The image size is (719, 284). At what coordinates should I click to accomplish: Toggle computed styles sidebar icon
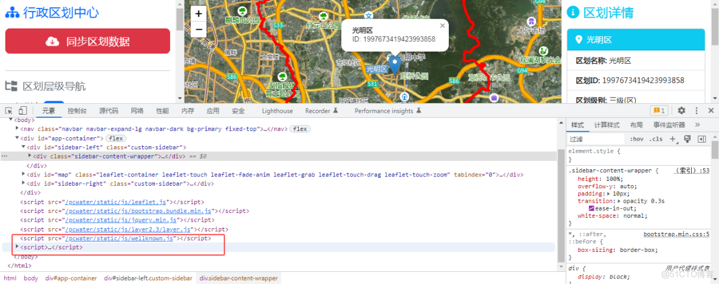point(701,139)
